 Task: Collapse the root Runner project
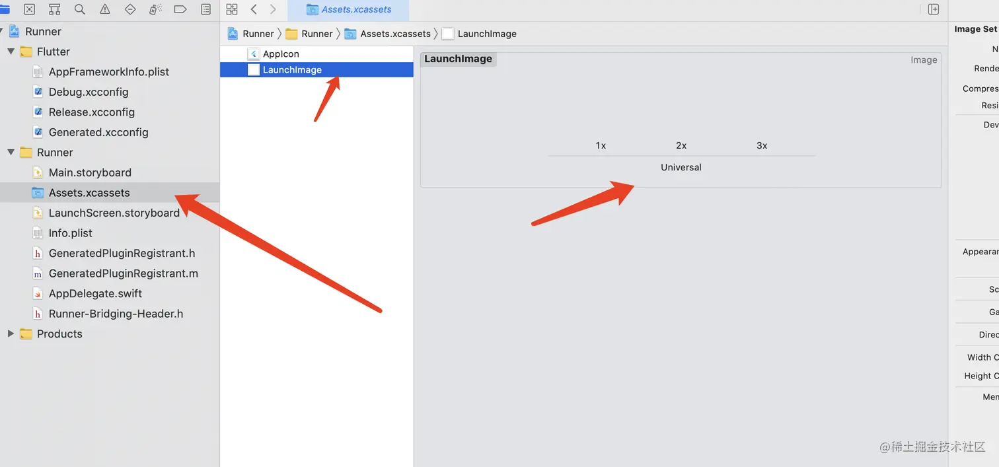point(2,32)
